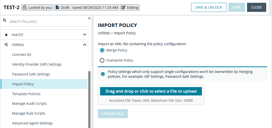Click the Utilities > Import Policy breadcrumb text
The image size is (272, 128).
(117, 33)
